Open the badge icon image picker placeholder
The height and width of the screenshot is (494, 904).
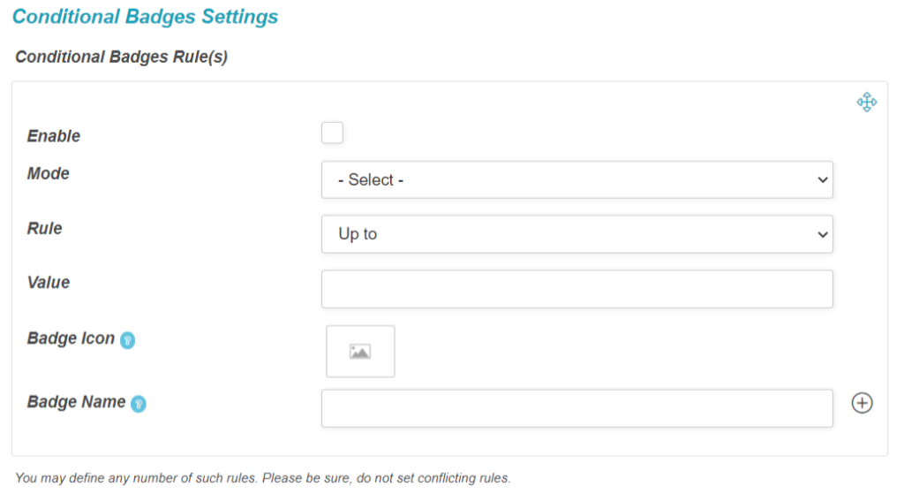pos(360,351)
